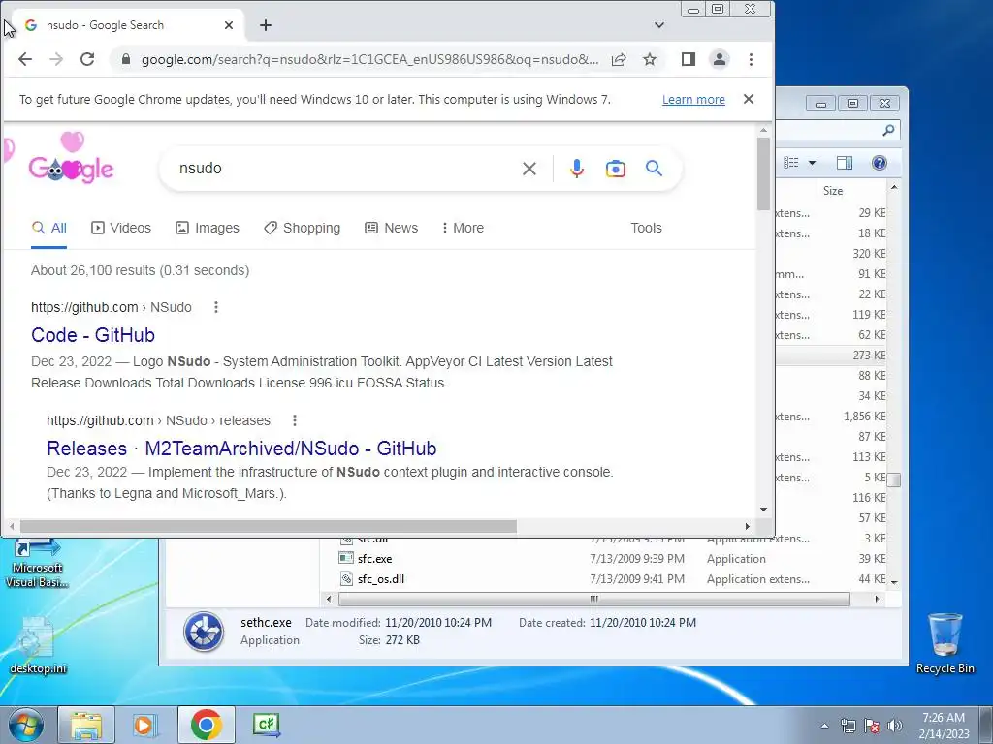Go back to the previous page in Chrome

click(24, 59)
